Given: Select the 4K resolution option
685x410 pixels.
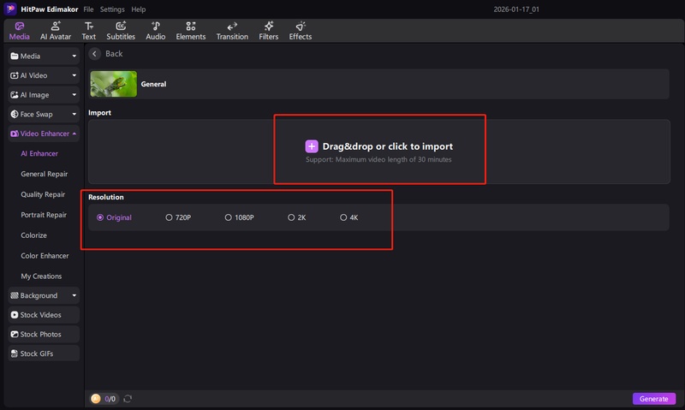Looking at the screenshot, I should (343, 217).
